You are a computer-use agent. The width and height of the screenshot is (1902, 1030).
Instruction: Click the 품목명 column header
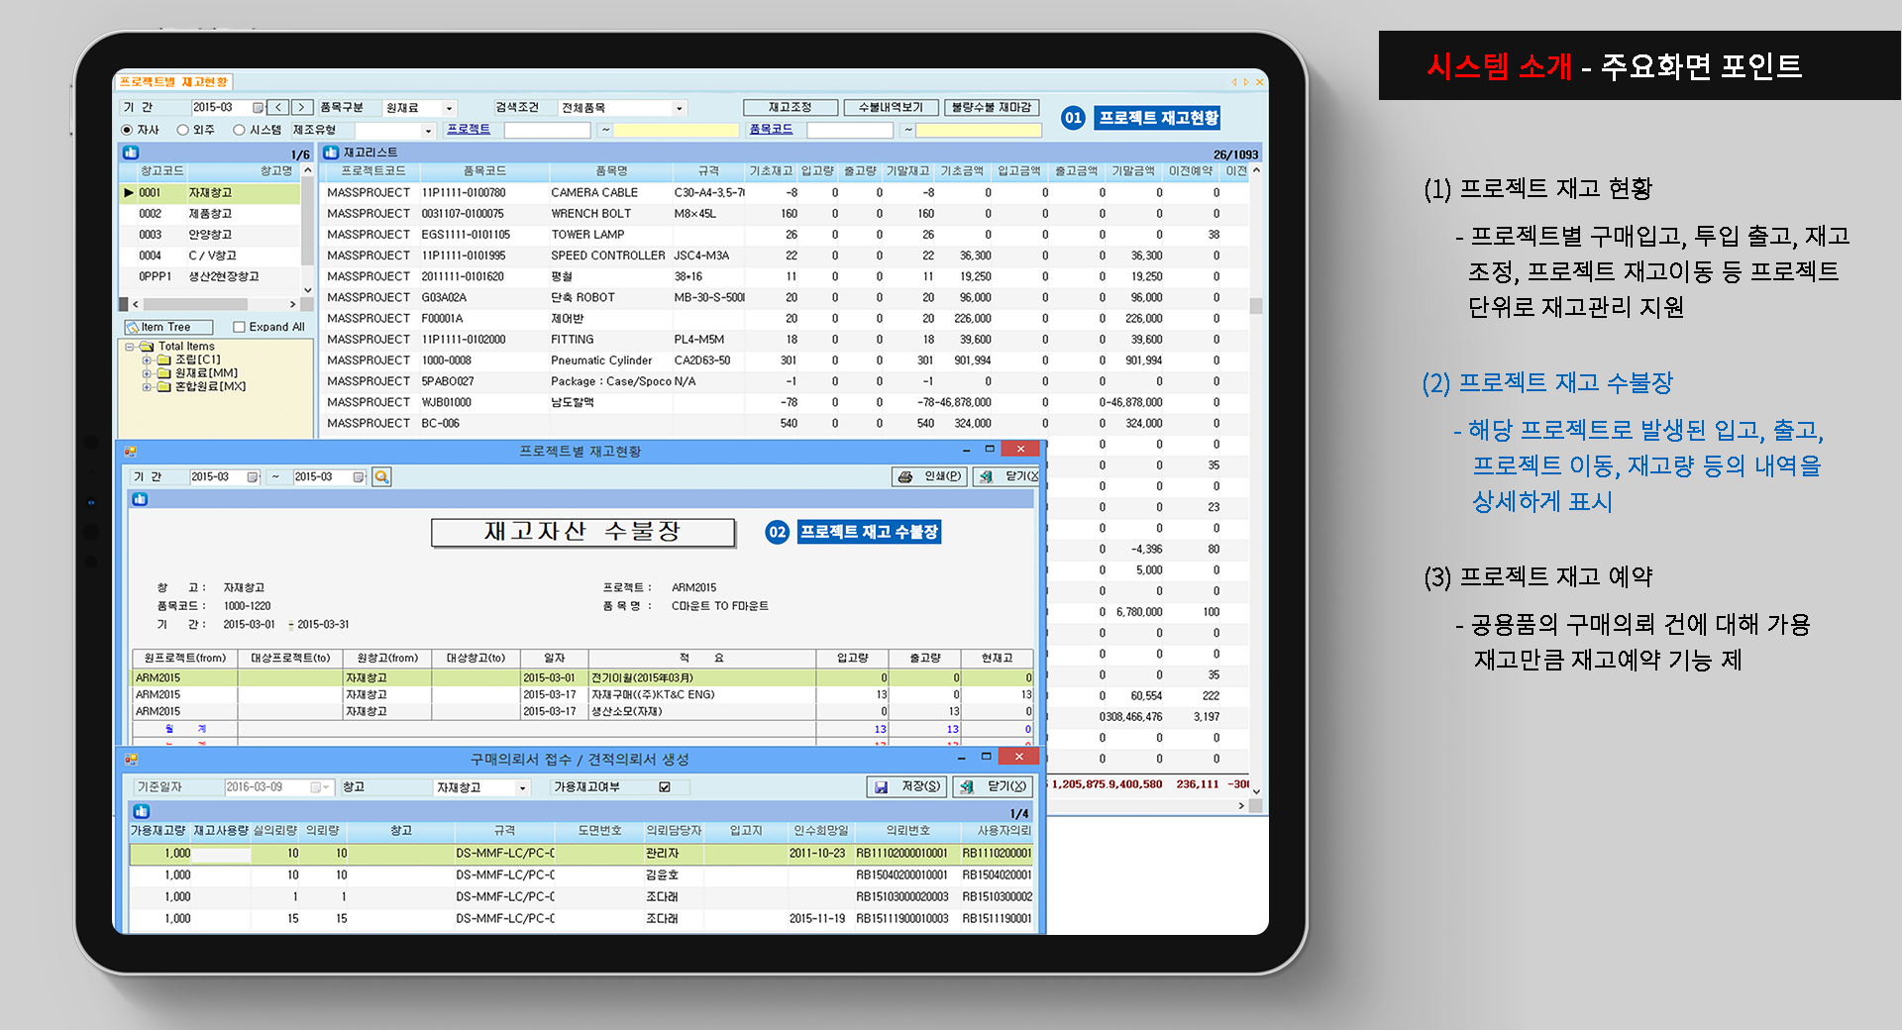(x=611, y=171)
